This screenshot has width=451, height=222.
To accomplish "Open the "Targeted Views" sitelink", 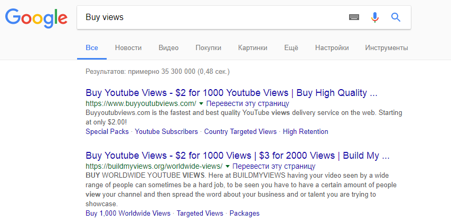I will point(200,214).
